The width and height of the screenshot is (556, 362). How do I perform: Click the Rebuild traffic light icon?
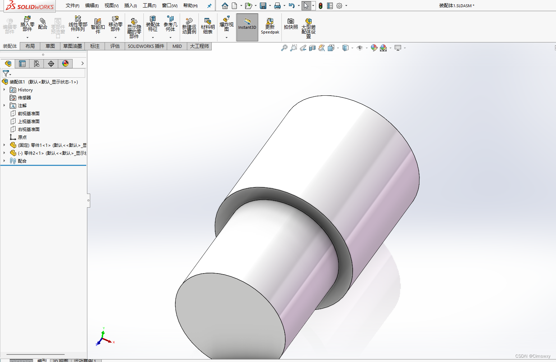pos(321,6)
